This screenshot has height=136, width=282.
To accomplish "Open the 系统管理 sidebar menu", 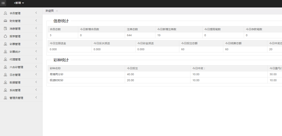I will click(x=16, y=90).
